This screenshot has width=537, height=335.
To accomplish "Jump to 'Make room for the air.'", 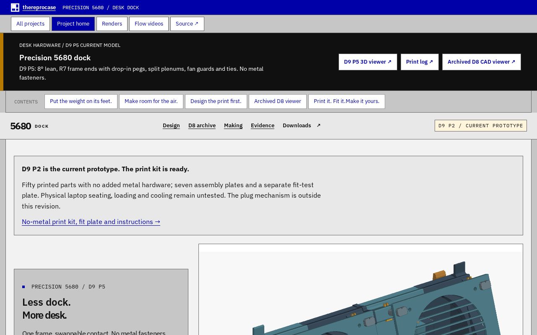I will (x=151, y=101).
